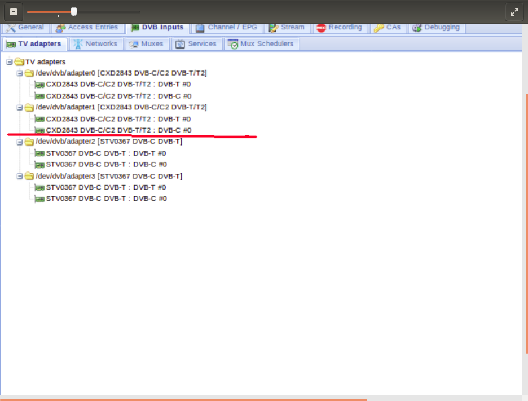Click the Muxes icon

point(134,44)
